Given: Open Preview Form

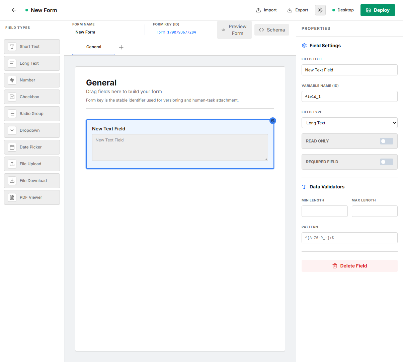Looking at the screenshot, I should [234, 30].
